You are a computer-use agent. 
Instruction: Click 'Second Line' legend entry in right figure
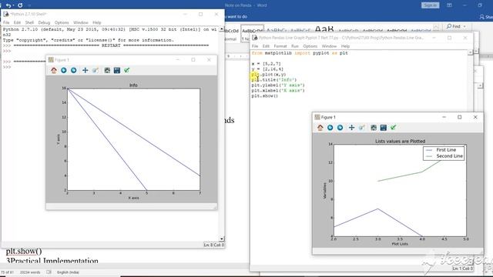pyautogui.click(x=449, y=156)
